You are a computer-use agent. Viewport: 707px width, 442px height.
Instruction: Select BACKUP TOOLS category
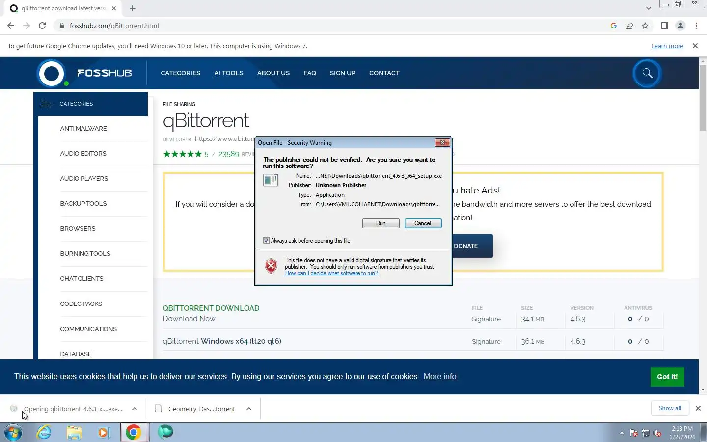pyautogui.click(x=83, y=204)
